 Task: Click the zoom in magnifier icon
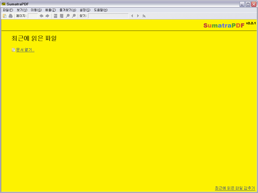click(x=74, y=16)
